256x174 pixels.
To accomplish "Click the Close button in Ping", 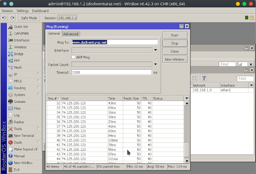I will [x=175, y=52].
